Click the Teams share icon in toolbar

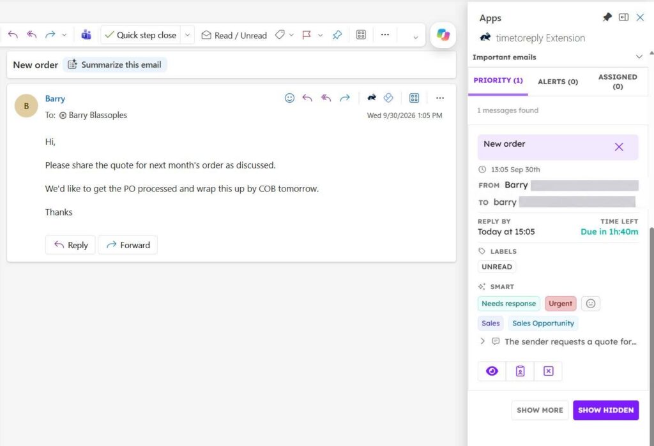pyautogui.click(x=86, y=34)
